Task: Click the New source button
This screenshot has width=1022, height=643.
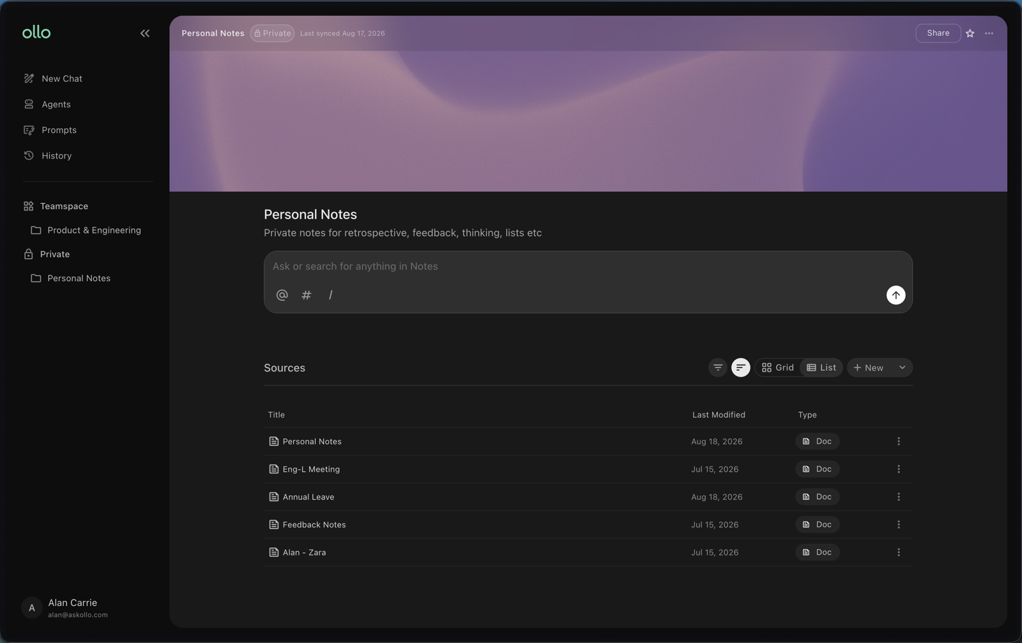Action: (869, 368)
